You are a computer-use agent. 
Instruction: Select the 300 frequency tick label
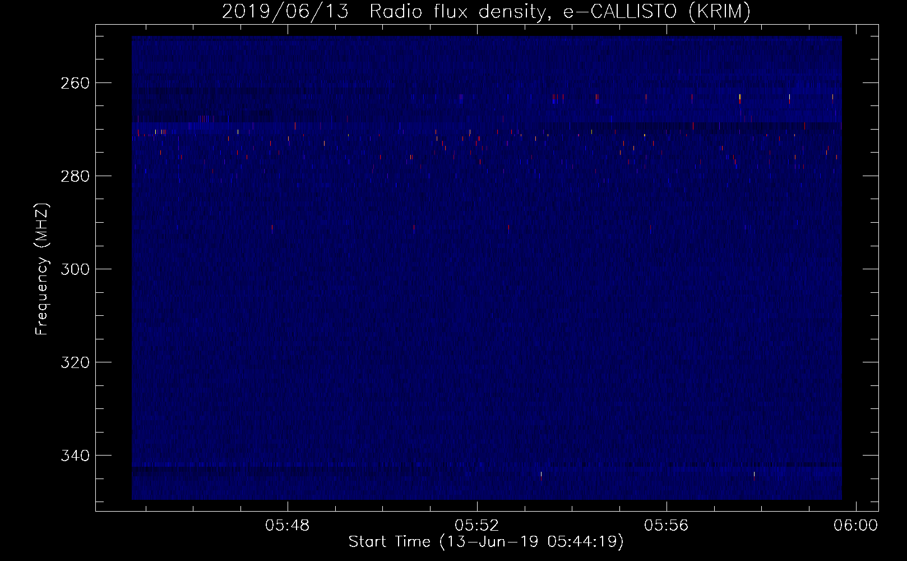pyautogui.click(x=75, y=269)
